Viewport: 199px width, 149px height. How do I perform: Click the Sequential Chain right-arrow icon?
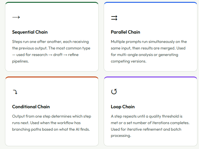pos(16,17)
